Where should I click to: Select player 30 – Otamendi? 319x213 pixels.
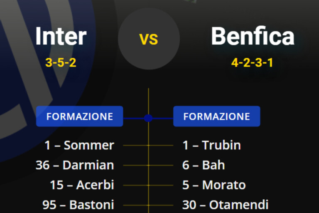[x=225, y=205]
